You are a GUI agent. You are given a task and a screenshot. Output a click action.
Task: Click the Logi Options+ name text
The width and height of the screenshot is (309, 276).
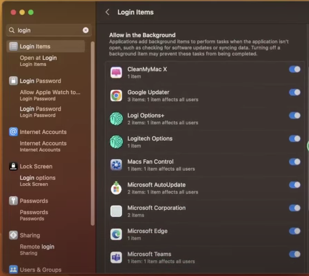(x=146, y=115)
